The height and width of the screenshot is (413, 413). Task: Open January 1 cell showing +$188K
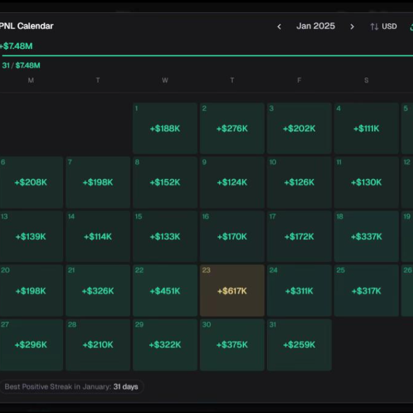coord(165,128)
